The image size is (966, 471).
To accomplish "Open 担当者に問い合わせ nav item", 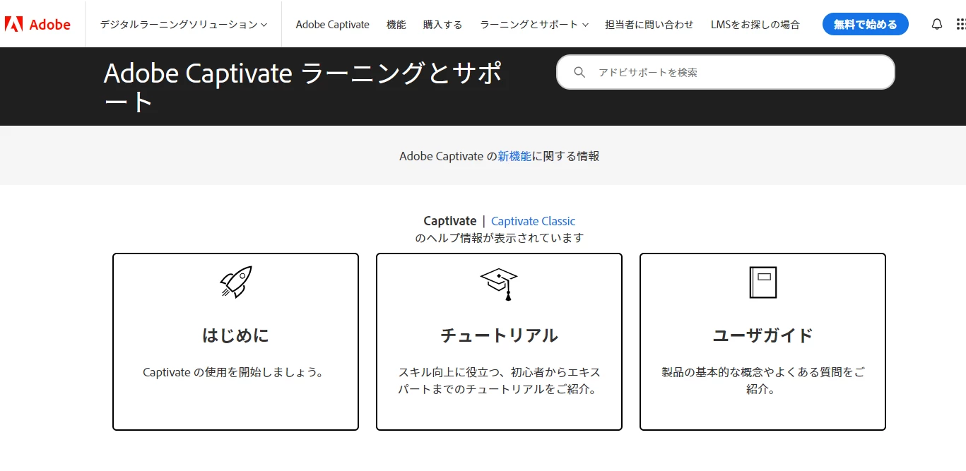I will tap(649, 24).
